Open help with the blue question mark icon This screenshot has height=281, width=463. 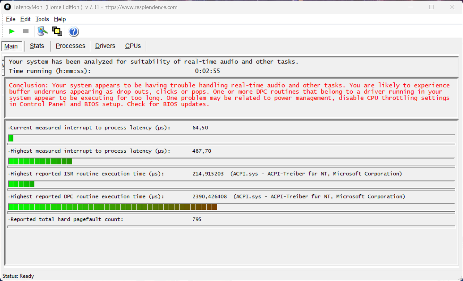[73, 31]
